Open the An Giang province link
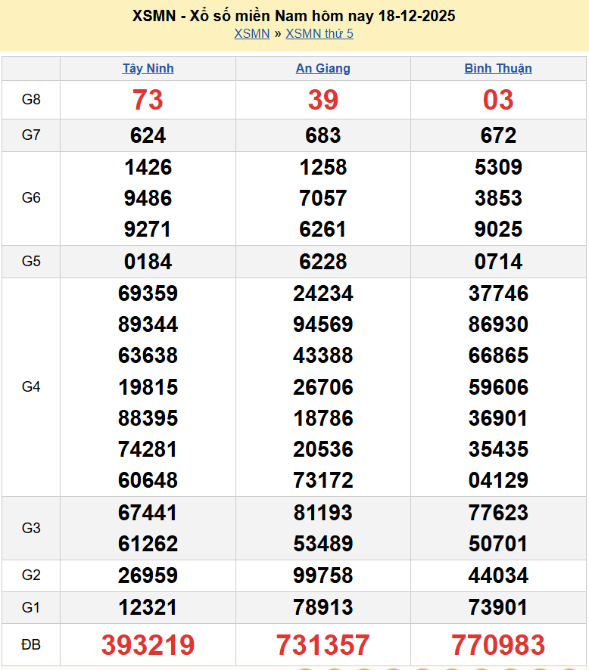Viewport: 589px width, 670px height. [x=323, y=68]
